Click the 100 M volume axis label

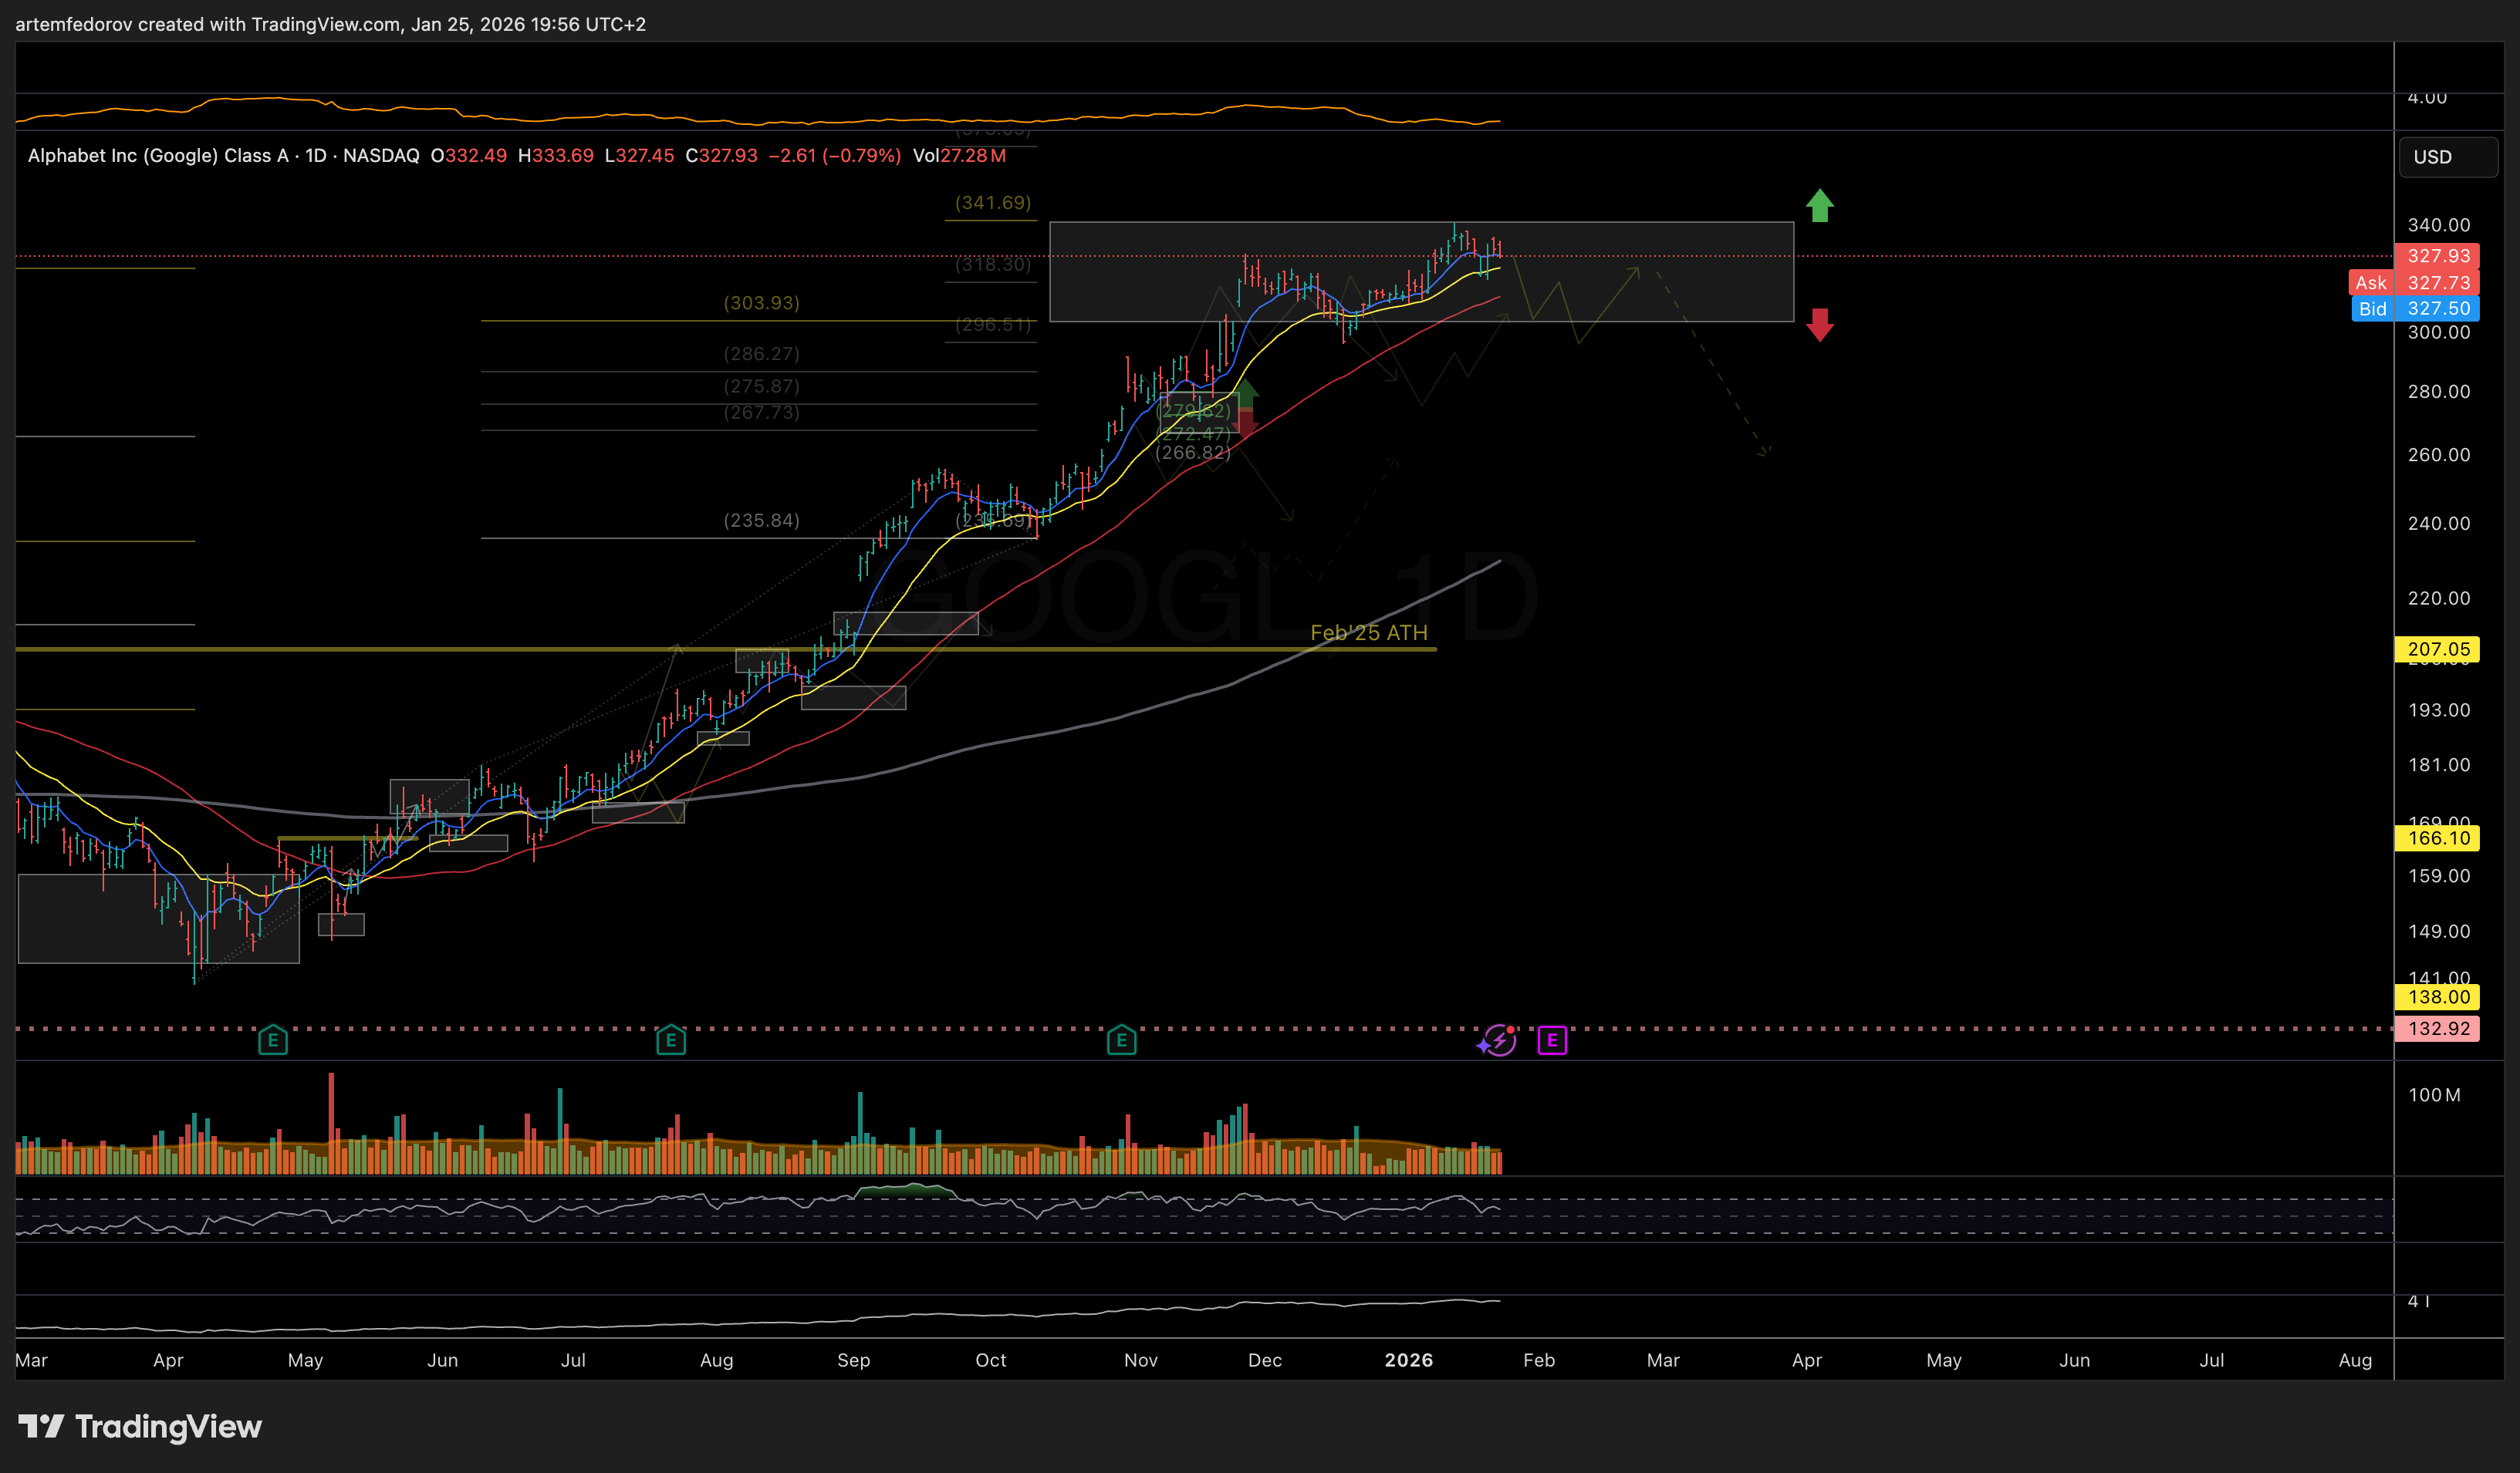coord(2434,1095)
